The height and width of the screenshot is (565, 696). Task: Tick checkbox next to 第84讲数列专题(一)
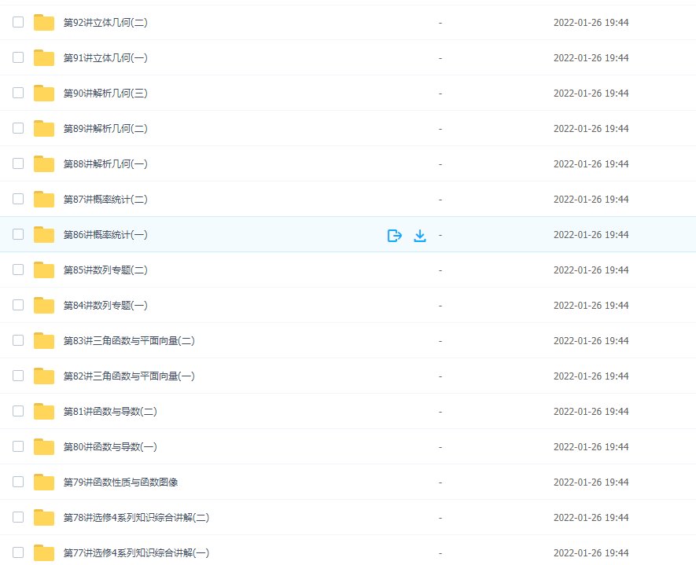(x=18, y=305)
